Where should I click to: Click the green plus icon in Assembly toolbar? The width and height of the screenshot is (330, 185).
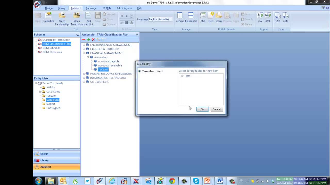click(x=88, y=40)
